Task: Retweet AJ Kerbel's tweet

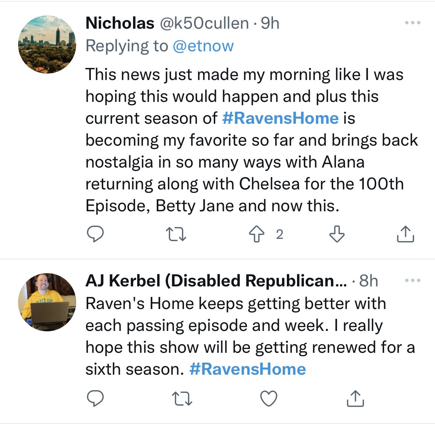Action: click(x=182, y=398)
